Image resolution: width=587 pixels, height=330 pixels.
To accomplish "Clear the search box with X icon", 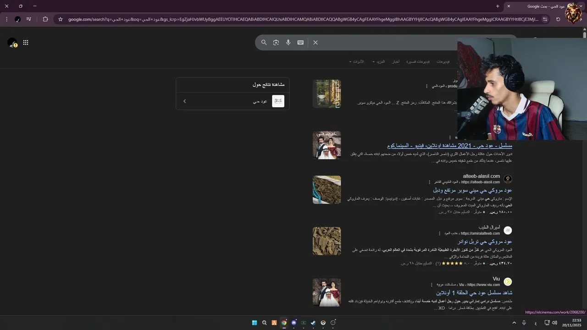I will [x=316, y=42].
